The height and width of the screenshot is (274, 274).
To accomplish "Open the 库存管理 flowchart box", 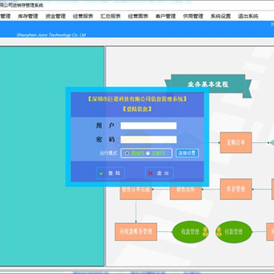I will pos(236,189).
